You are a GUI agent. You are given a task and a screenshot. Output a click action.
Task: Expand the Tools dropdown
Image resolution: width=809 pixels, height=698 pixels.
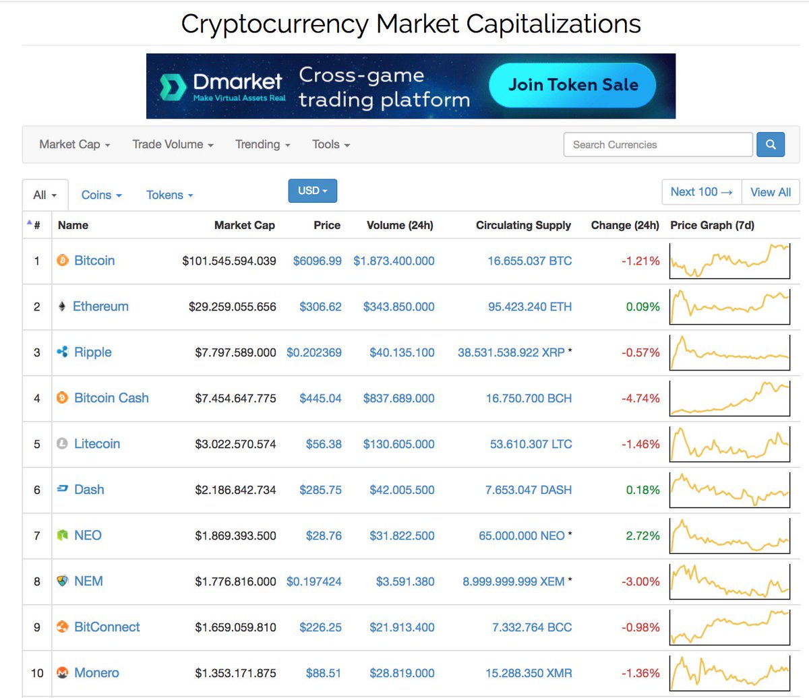pyautogui.click(x=331, y=144)
